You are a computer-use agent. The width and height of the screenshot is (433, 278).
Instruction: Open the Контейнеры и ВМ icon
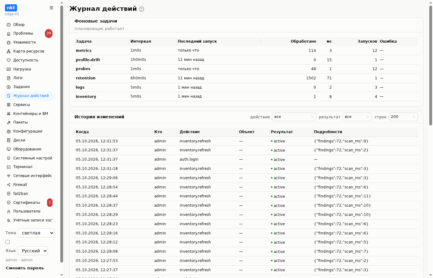tap(9, 114)
